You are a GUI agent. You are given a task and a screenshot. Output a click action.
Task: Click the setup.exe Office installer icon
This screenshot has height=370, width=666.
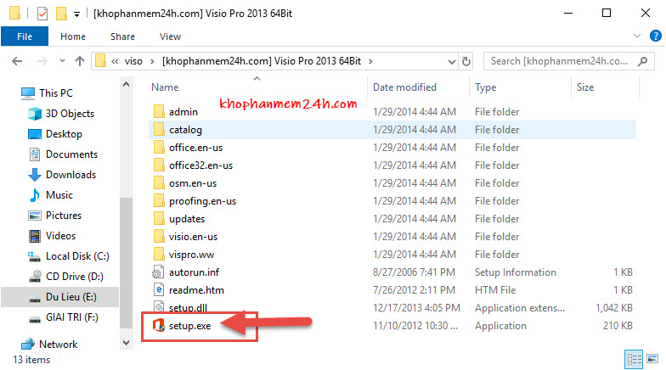[x=158, y=326]
